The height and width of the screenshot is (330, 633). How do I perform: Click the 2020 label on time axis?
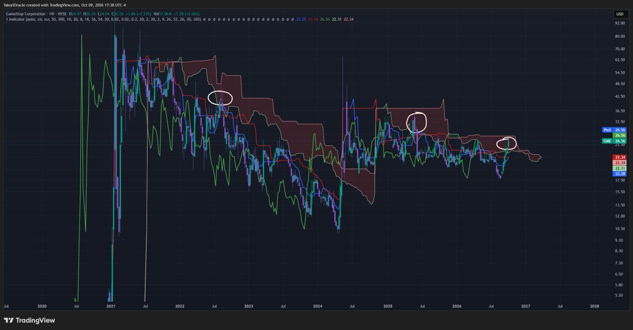42,305
